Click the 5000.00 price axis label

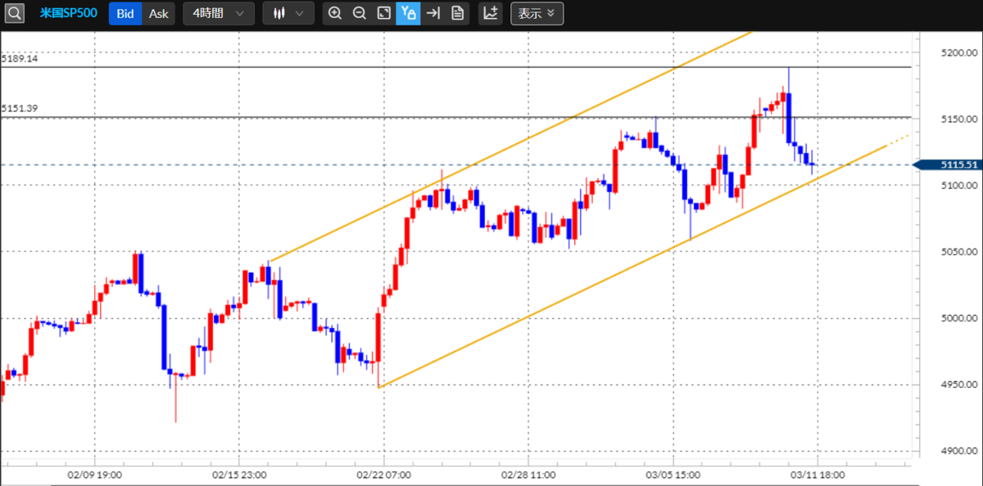960,318
